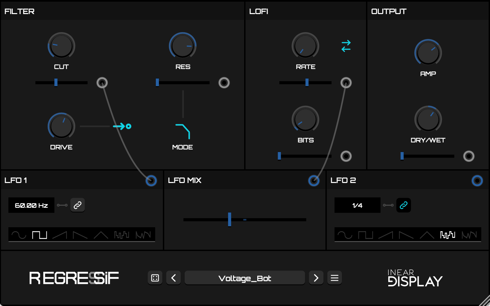Click the REGRESSIF logo

(74, 278)
